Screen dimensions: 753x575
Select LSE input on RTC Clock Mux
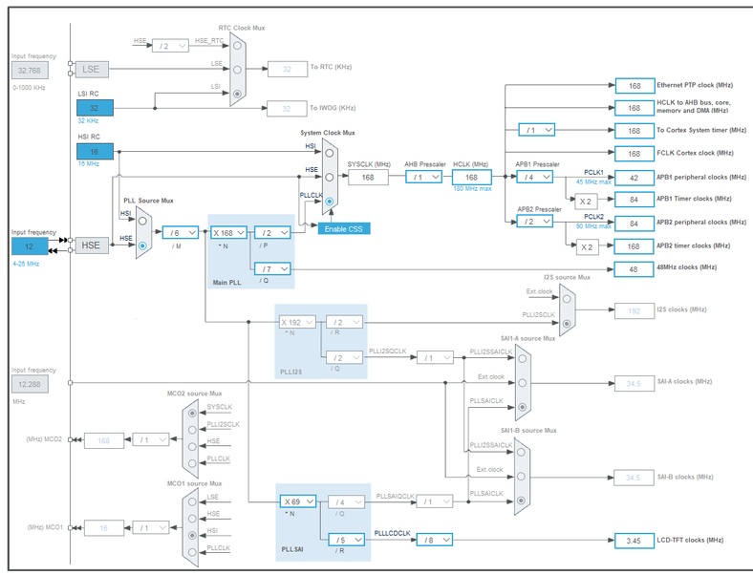[x=237, y=70]
